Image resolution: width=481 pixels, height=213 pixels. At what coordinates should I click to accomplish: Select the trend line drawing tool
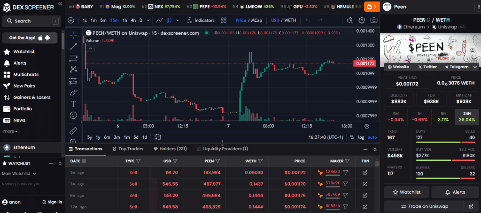tap(73, 46)
